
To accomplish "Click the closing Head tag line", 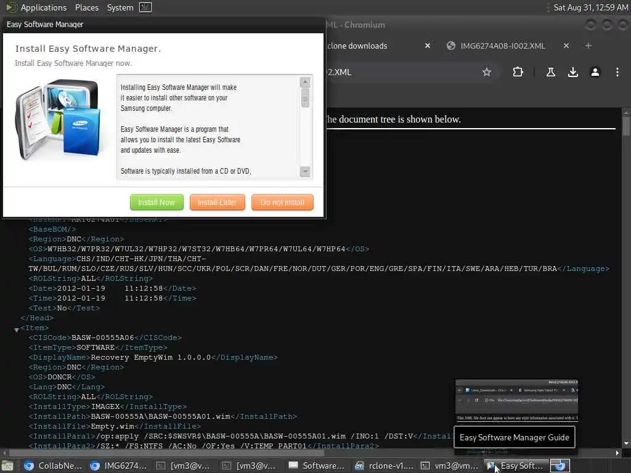I will (x=36, y=318).
